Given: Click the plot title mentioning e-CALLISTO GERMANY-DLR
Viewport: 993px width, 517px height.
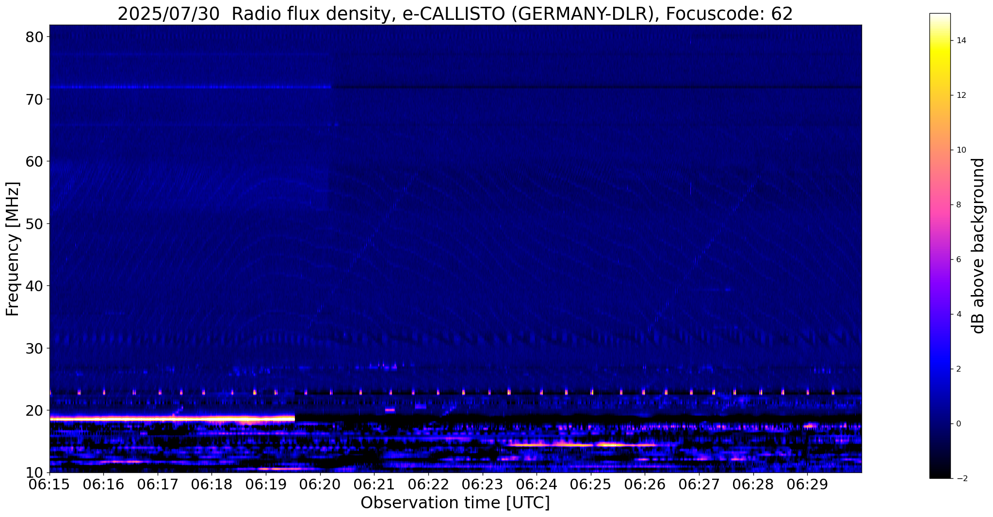Looking at the screenshot, I should tap(455, 14).
